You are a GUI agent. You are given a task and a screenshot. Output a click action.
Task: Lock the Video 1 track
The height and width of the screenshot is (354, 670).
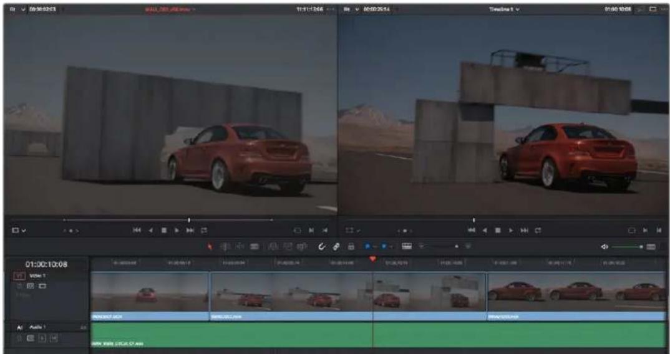tap(19, 285)
